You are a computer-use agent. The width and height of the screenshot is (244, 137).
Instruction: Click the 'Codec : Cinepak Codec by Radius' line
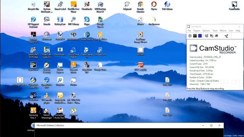(x=204, y=81)
